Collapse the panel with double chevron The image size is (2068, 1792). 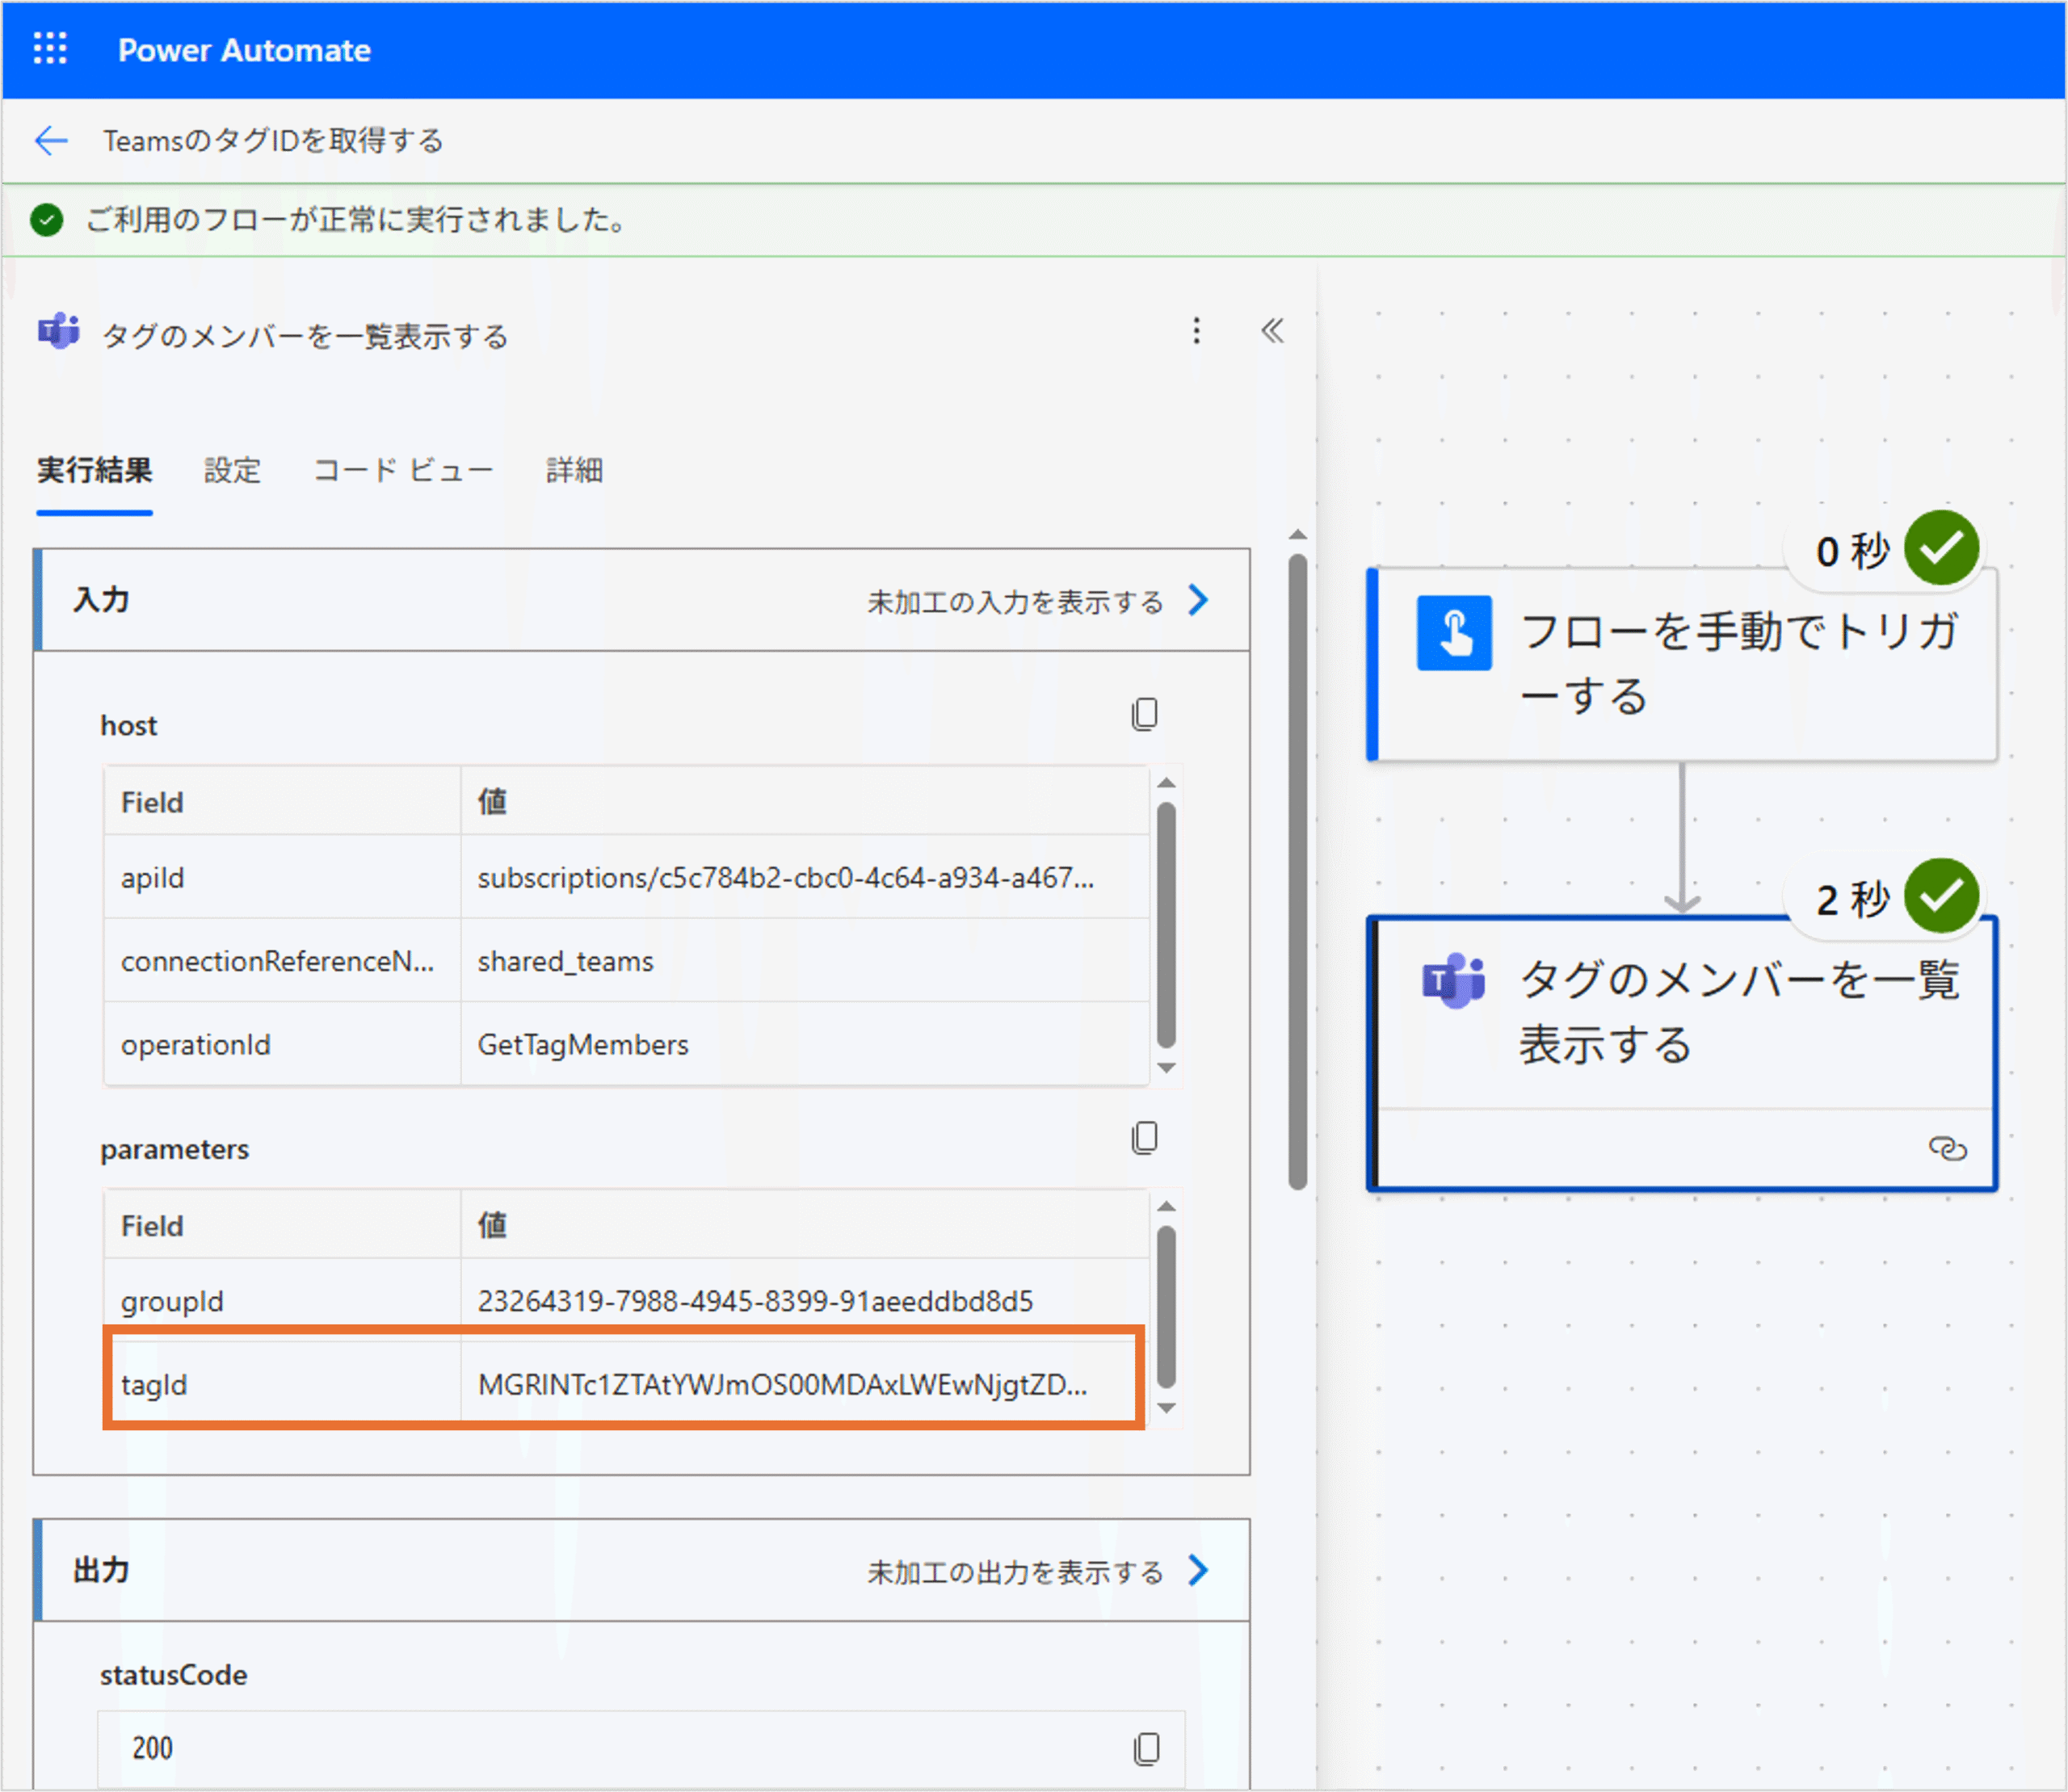click(x=1271, y=331)
